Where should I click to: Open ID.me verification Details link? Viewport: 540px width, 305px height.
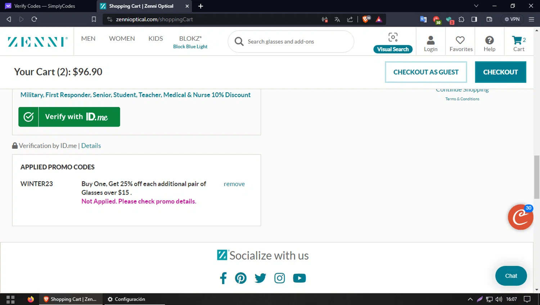click(91, 146)
